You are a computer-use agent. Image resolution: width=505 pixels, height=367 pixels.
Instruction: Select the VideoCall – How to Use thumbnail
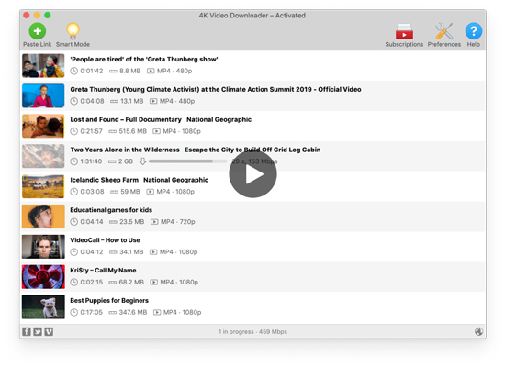(x=43, y=247)
